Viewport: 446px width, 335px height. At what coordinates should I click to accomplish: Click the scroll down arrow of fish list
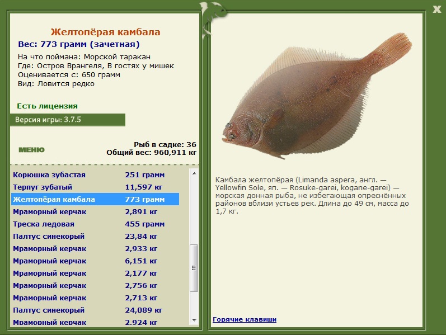tap(194, 320)
